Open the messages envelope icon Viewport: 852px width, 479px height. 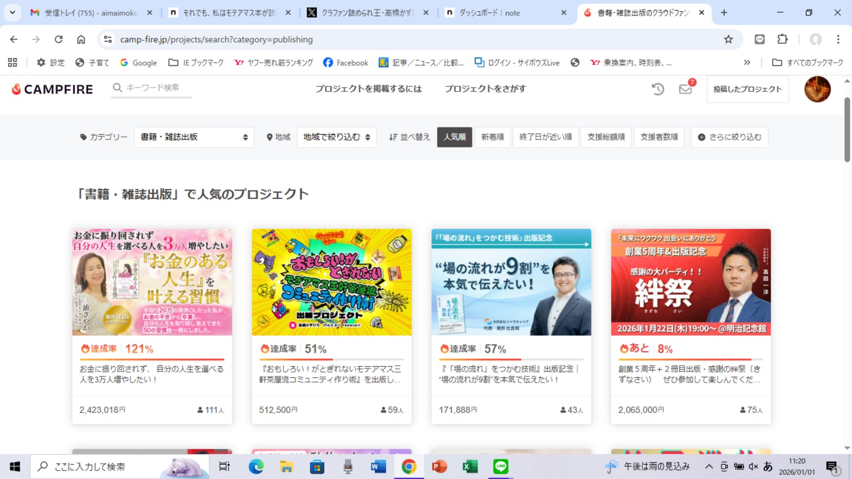[685, 89]
